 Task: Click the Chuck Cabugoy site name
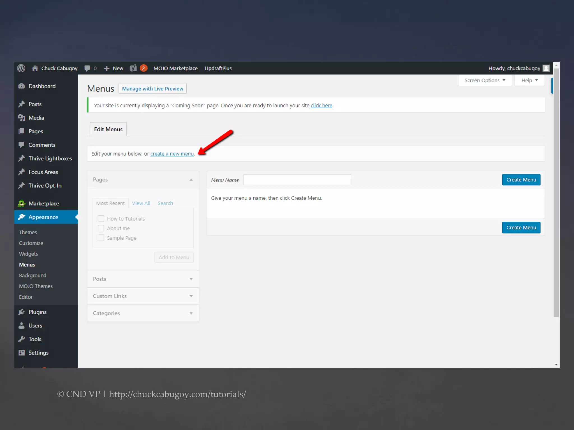[59, 68]
